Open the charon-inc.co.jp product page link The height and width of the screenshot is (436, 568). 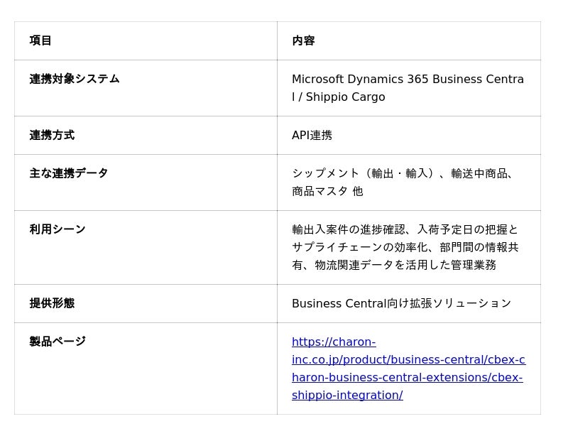pos(408,369)
